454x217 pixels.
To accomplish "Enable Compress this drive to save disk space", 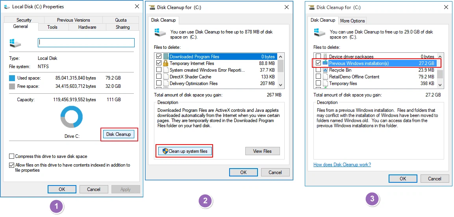I will click(x=11, y=156).
